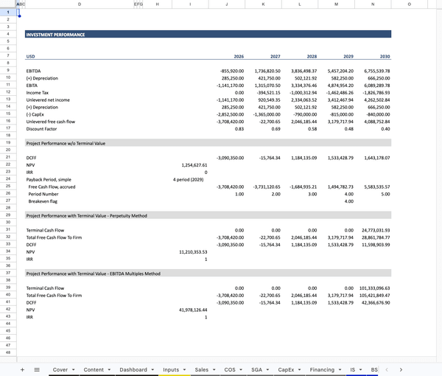Expand the Dashboard tab menu arrow
The height and width of the screenshot is (376, 442).
(153, 369)
